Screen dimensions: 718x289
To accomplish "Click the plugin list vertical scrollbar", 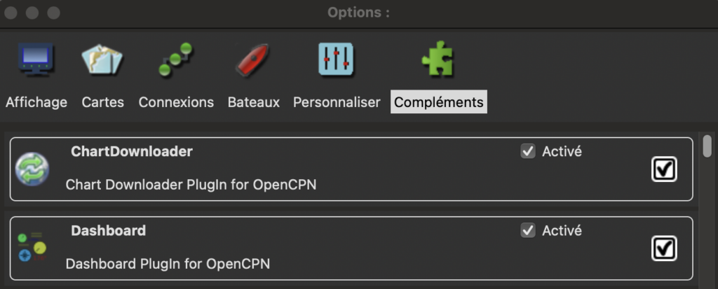I will pos(707,147).
